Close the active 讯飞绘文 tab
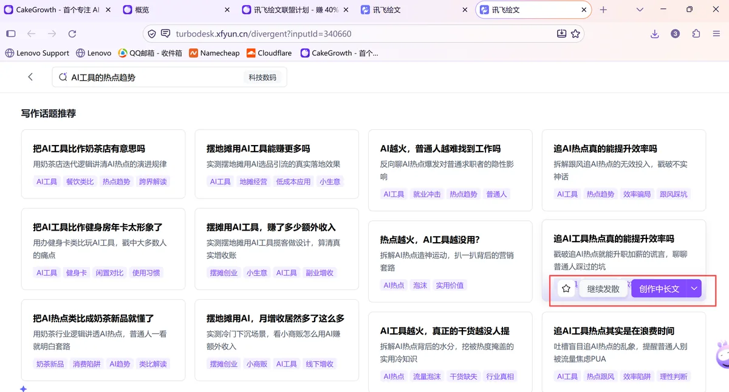 (x=584, y=10)
